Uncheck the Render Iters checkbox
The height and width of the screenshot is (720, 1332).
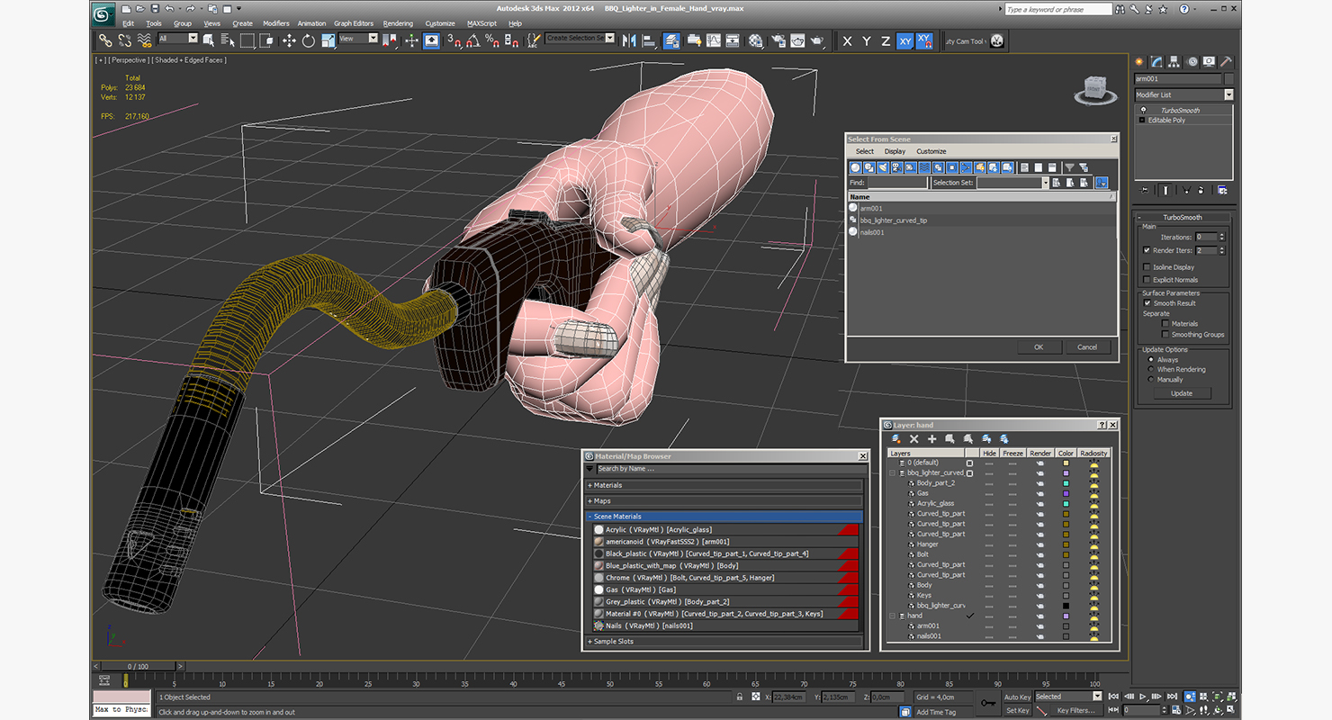pyautogui.click(x=1147, y=250)
